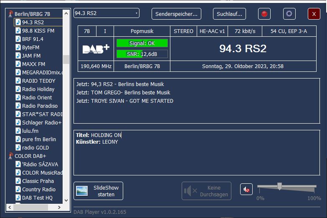Viewport: 327px width, 218px height.
Task: Click the music note icon beside ByteFM
Action: pos(18,47)
